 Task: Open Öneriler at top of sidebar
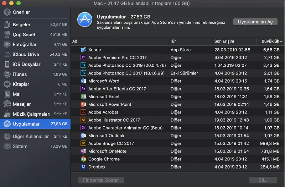click(x=21, y=12)
